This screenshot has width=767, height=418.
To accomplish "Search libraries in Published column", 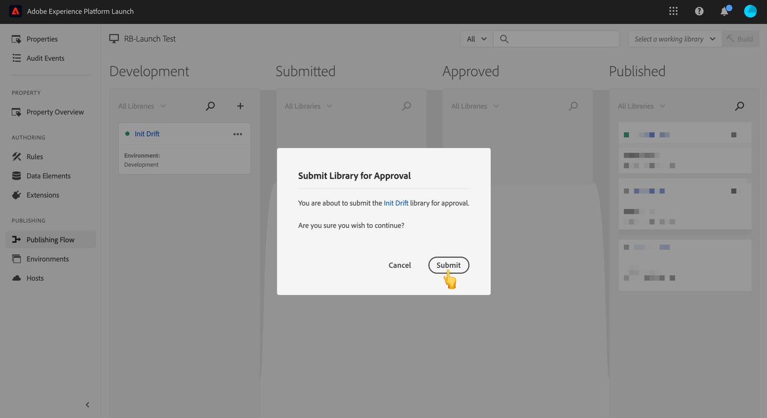I will [740, 106].
